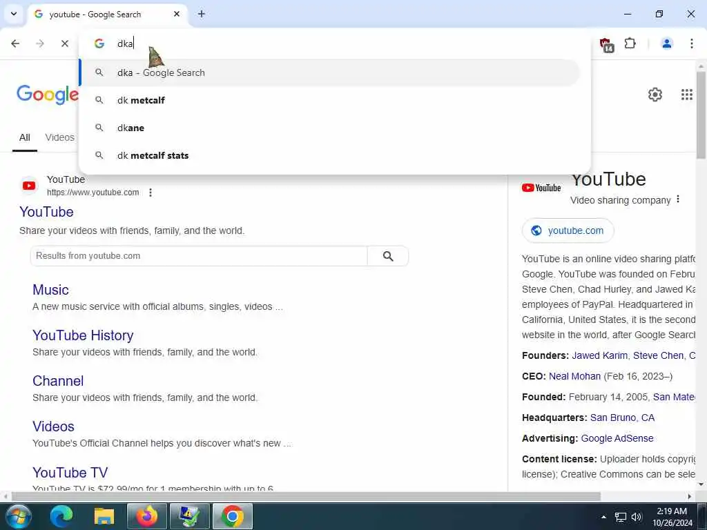Open the YouTube TV sitelink
The width and height of the screenshot is (707, 530).
tap(70, 472)
